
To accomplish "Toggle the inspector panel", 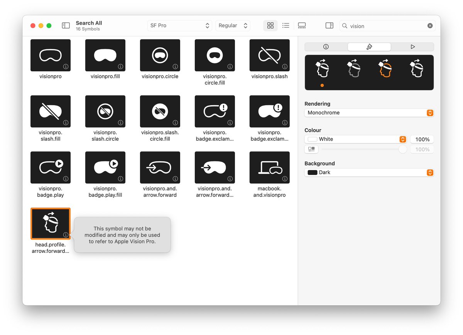I will 330,25.
